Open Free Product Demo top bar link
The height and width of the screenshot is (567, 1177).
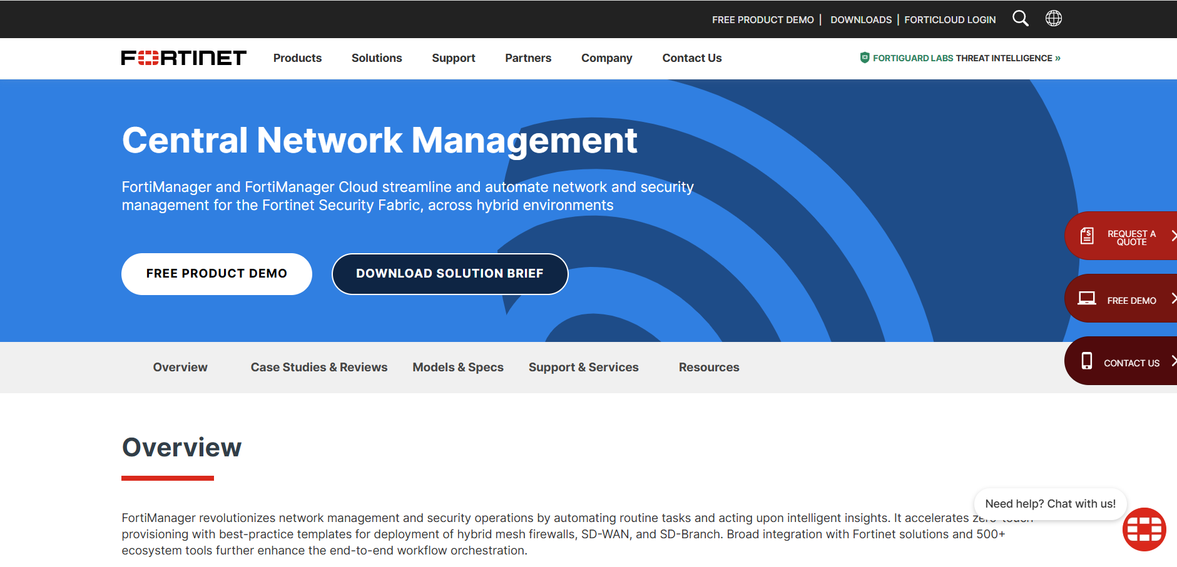[x=763, y=20]
